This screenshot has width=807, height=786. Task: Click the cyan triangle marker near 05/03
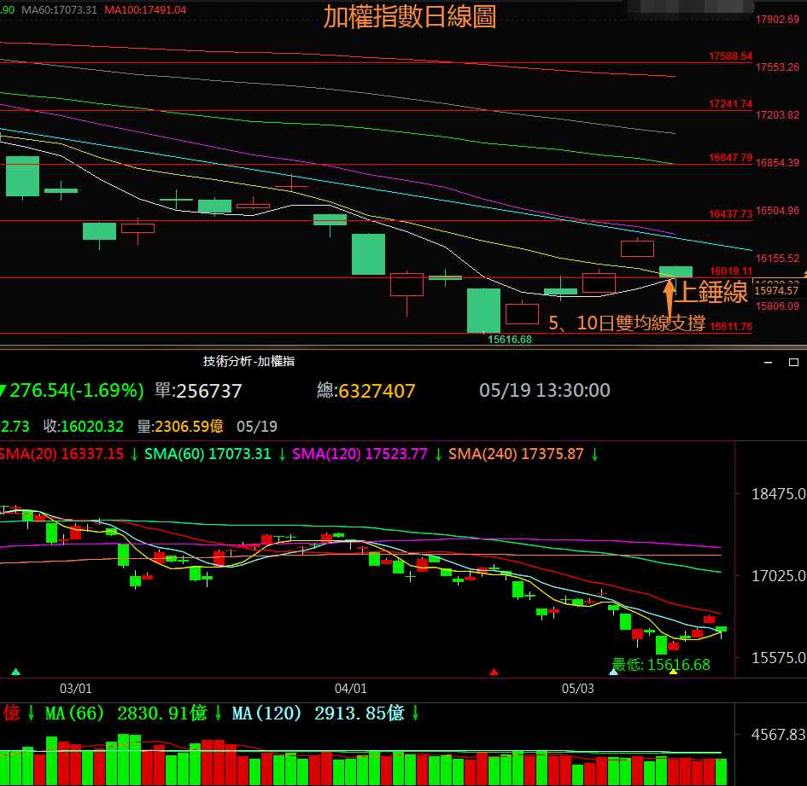(x=612, y=672)
